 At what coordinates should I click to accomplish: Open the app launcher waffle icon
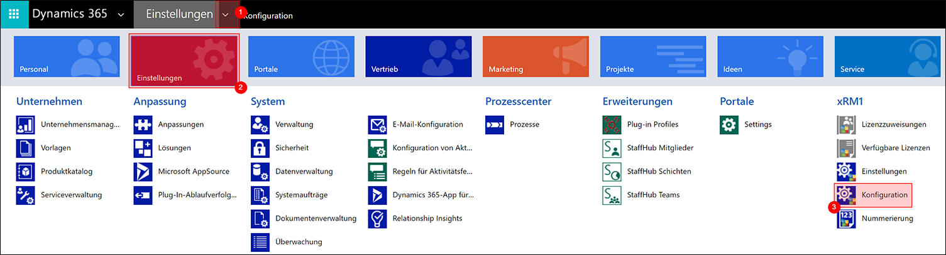(14, 14)
